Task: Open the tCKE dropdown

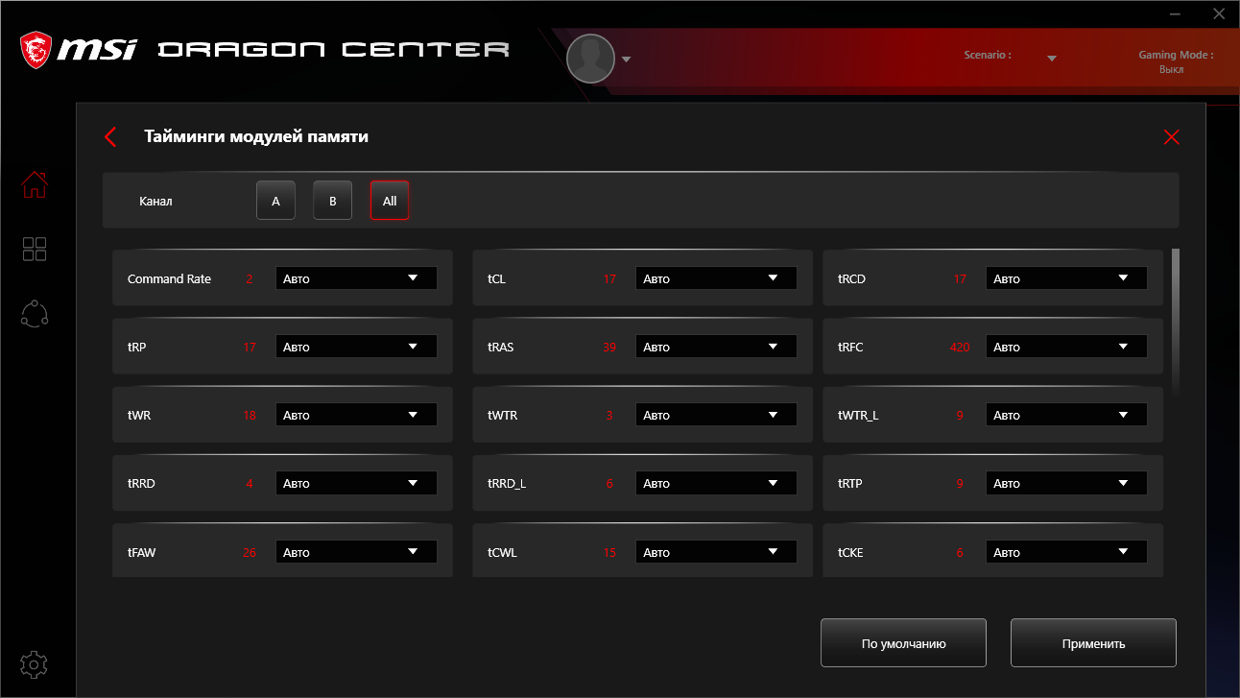Action: (1066, 552)
